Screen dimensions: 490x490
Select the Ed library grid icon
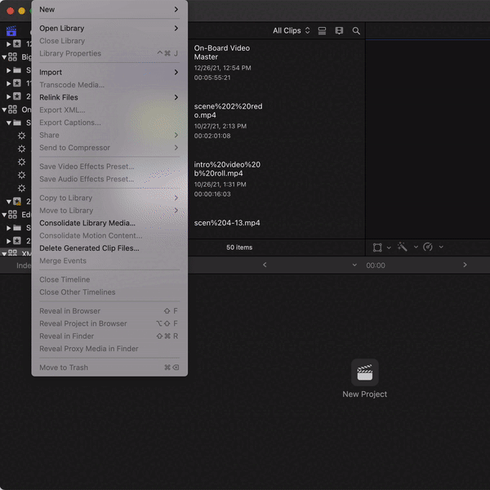pos(12,214)
